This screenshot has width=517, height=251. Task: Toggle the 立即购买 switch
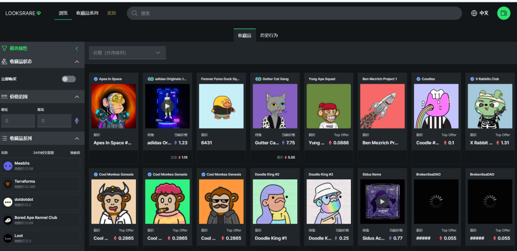(x=68, y=79)
